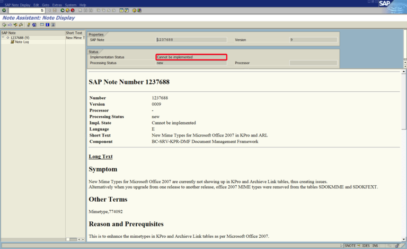
Task: Click the Other Terms value Mimetype,774092
Action: click(105, 212)
